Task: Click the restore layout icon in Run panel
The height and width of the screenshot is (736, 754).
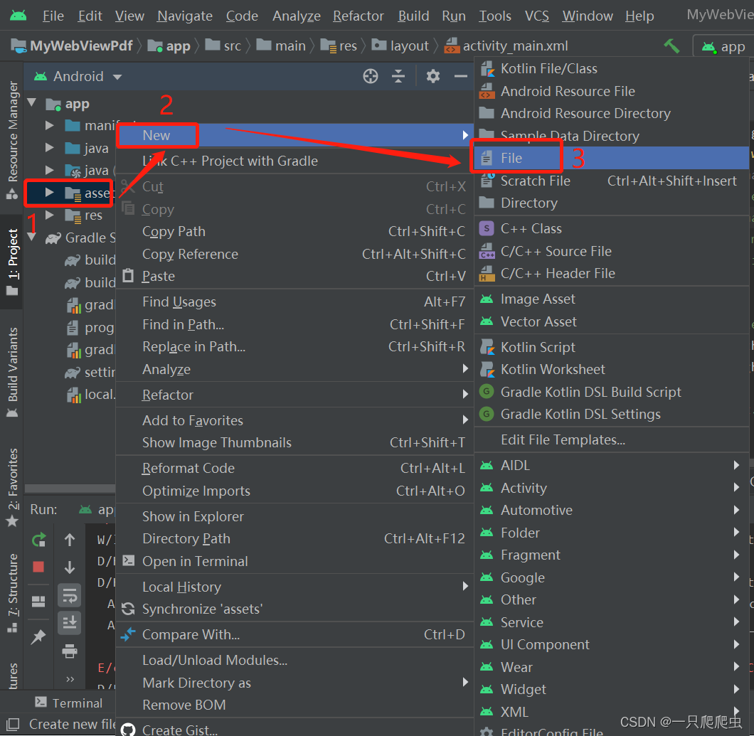Action: tap(38, 602)
